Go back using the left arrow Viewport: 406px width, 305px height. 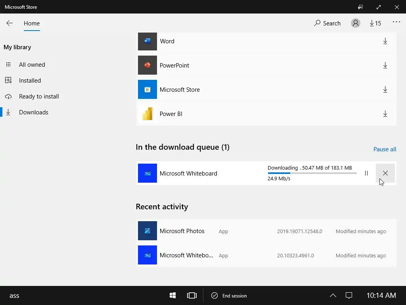[10, 23]
